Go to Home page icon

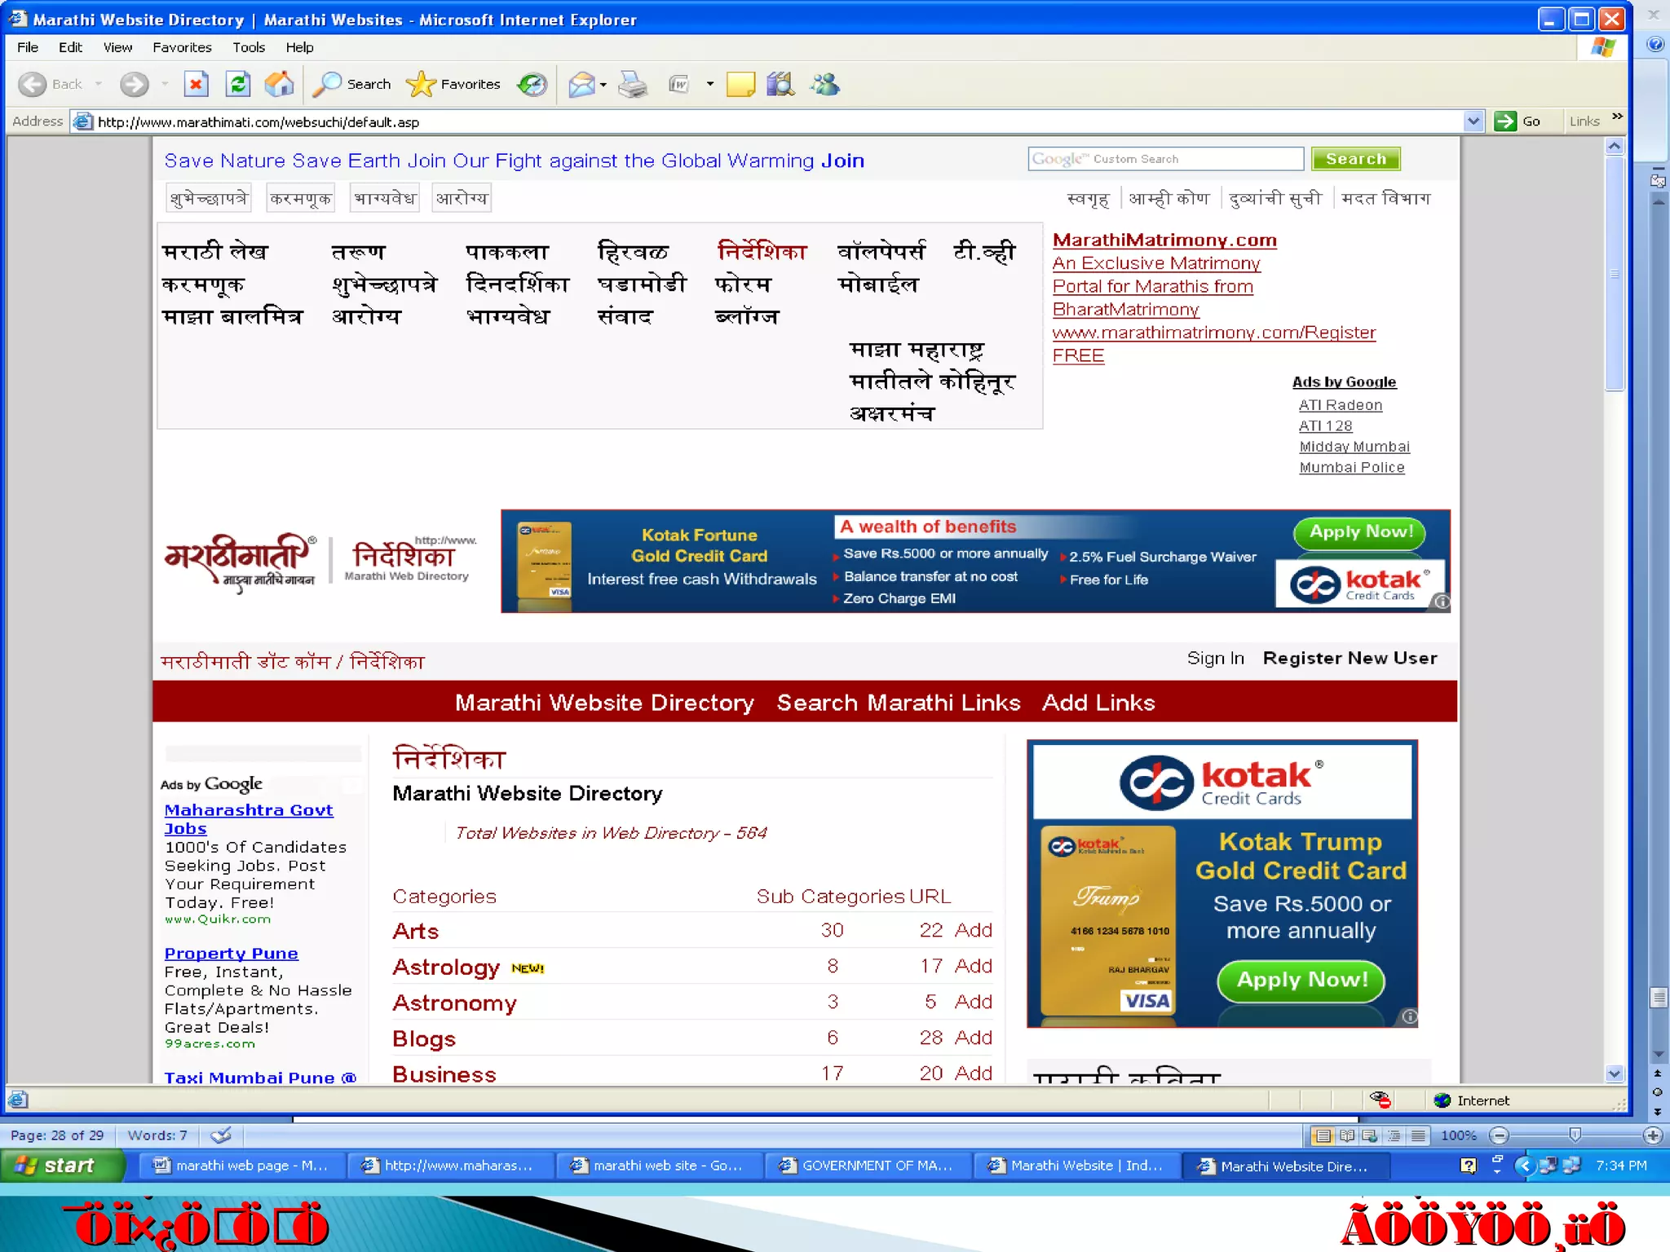[x=279, y=84]
